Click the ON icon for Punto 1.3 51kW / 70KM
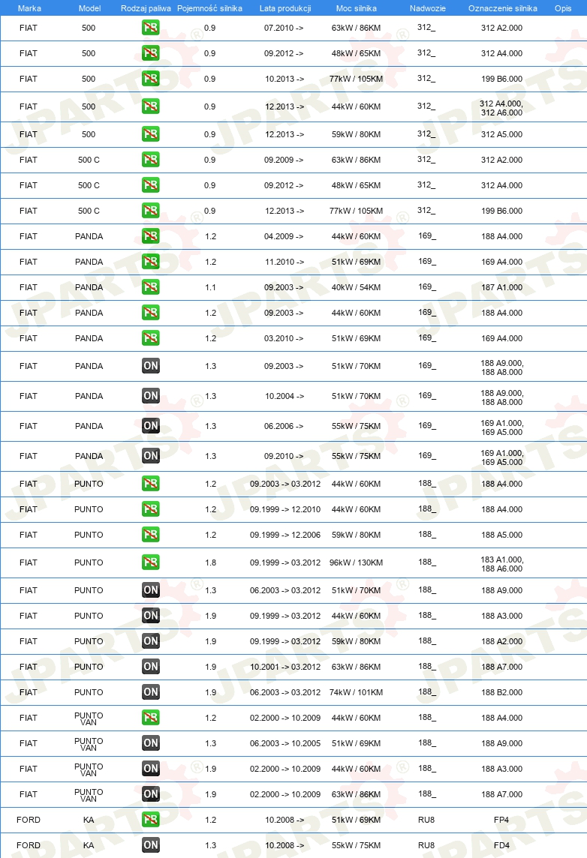 click(x=151, y=589)
